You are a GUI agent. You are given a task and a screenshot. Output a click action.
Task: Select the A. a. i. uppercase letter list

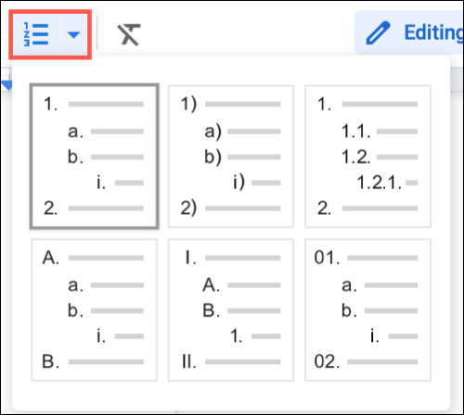click(x=95, y=309)
